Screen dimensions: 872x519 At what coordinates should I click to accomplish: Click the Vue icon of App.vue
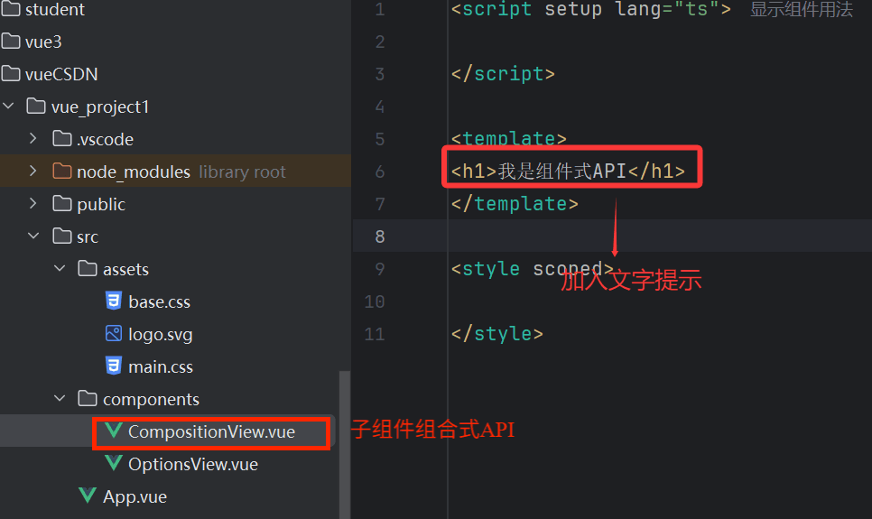tap(88, 495)
